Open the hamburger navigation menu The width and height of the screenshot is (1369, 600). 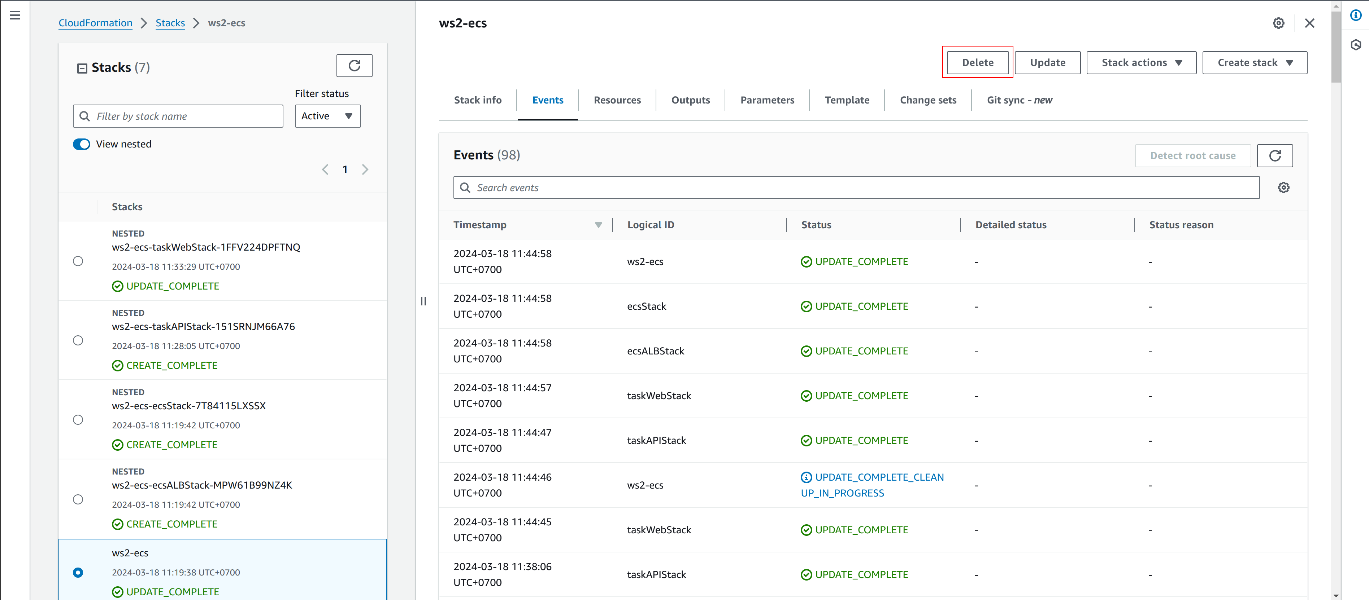pos(15,16)
